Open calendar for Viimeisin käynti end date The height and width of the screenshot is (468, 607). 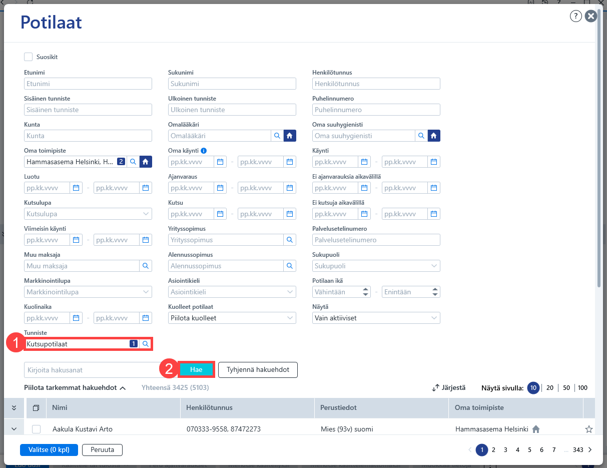pos(146,240)
